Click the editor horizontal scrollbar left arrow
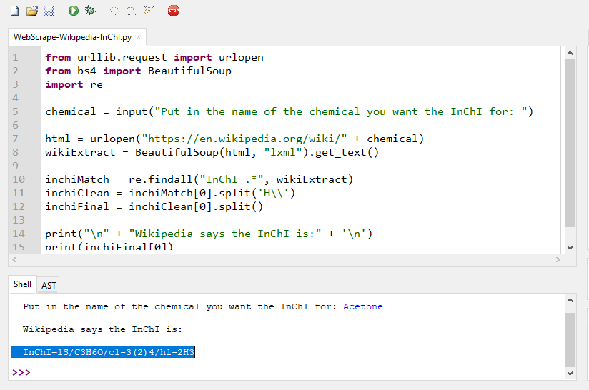Viewport: 589px width, 390px height. coord(15,261)
